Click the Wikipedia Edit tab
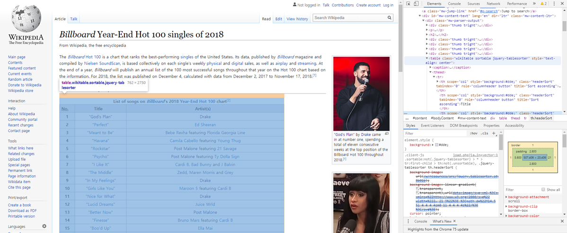This screenshot has width=567, height=233. (x=278, y=19)
